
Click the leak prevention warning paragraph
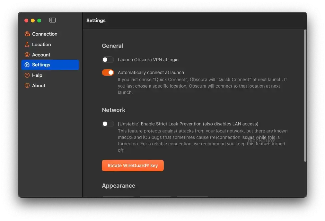[x=203, y=140]
